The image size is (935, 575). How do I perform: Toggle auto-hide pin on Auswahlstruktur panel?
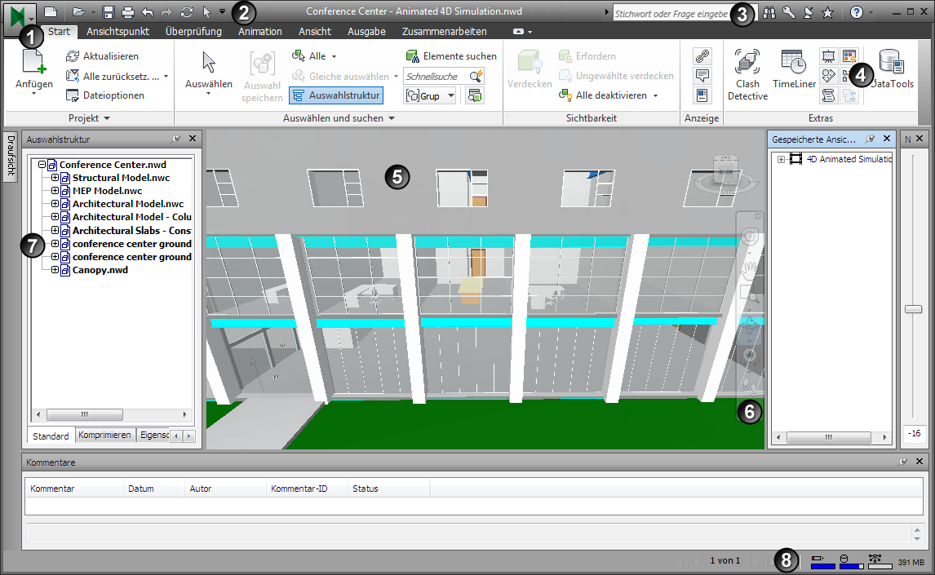[176, 139]
